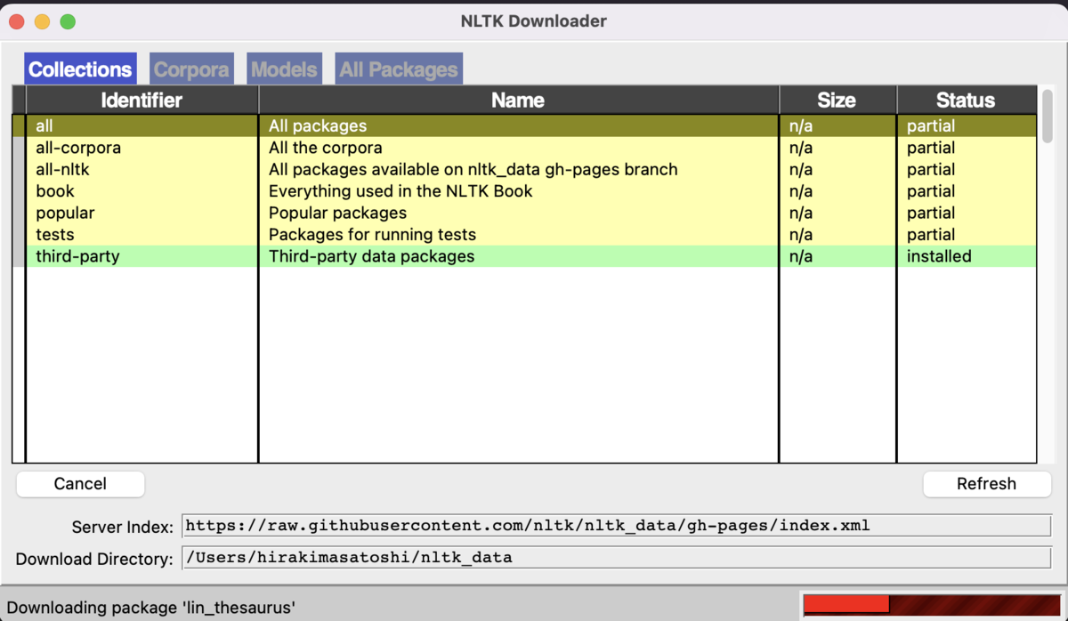
Task: Switch to the Collections tab
Action: coord(80,69)
